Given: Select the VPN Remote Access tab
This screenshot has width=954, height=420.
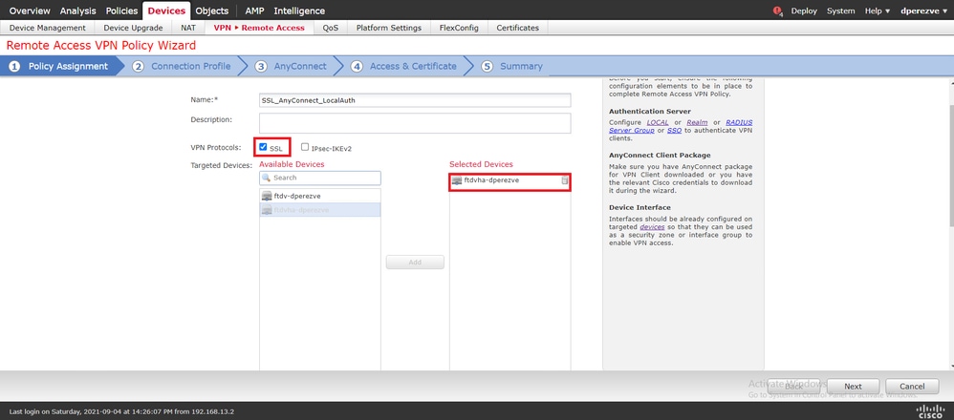Looking at the screenshot, I should (259, 28).
